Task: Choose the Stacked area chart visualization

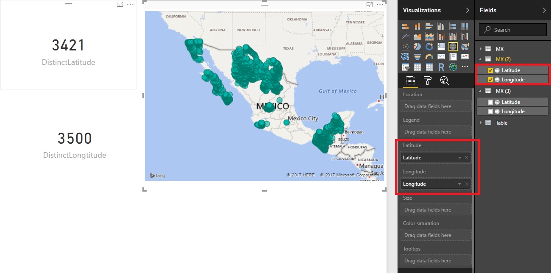Action: 429,36
